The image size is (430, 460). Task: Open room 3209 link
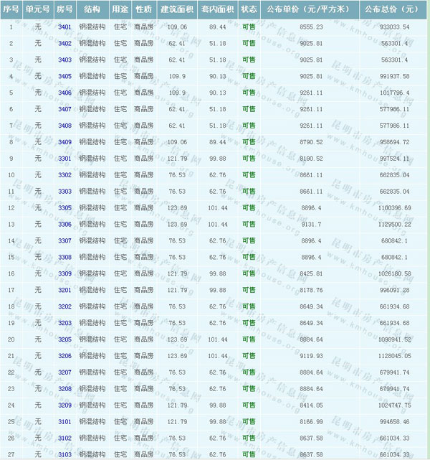(64, 405)
